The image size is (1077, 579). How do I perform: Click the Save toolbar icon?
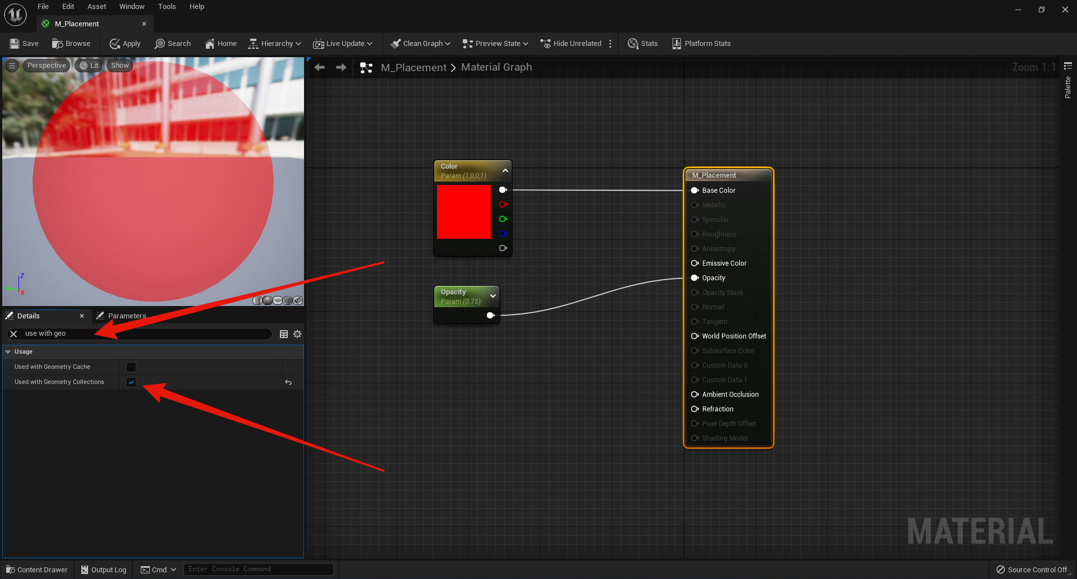click(x=15, y=44)
